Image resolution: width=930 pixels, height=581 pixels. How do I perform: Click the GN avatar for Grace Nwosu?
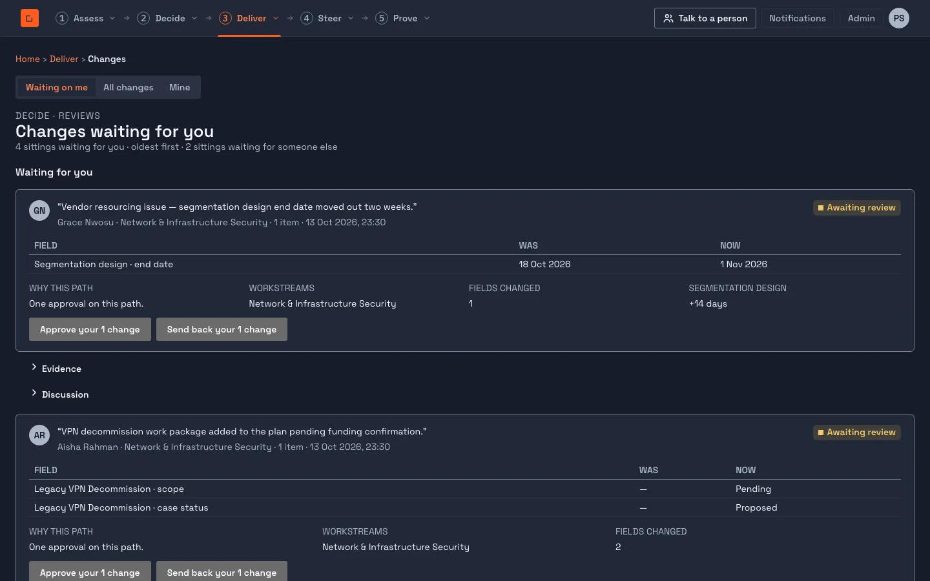(39, 210)
